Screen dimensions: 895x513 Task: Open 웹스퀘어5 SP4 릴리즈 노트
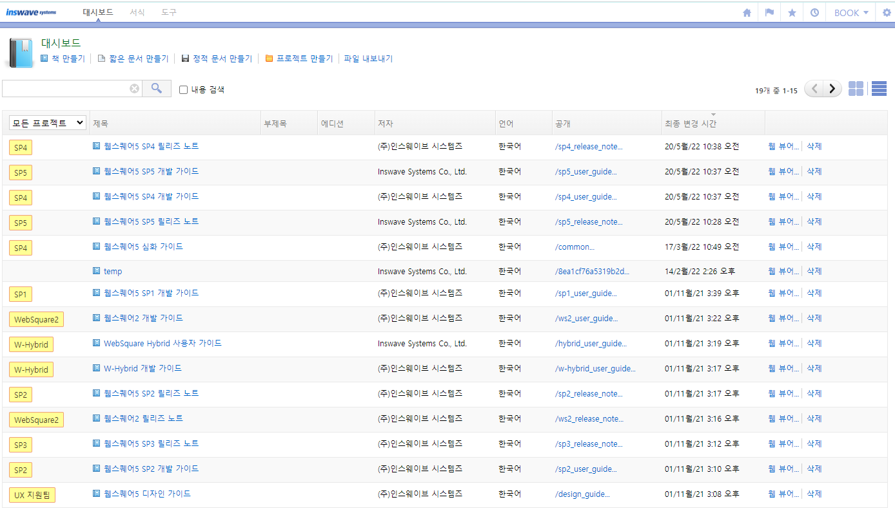151,146
